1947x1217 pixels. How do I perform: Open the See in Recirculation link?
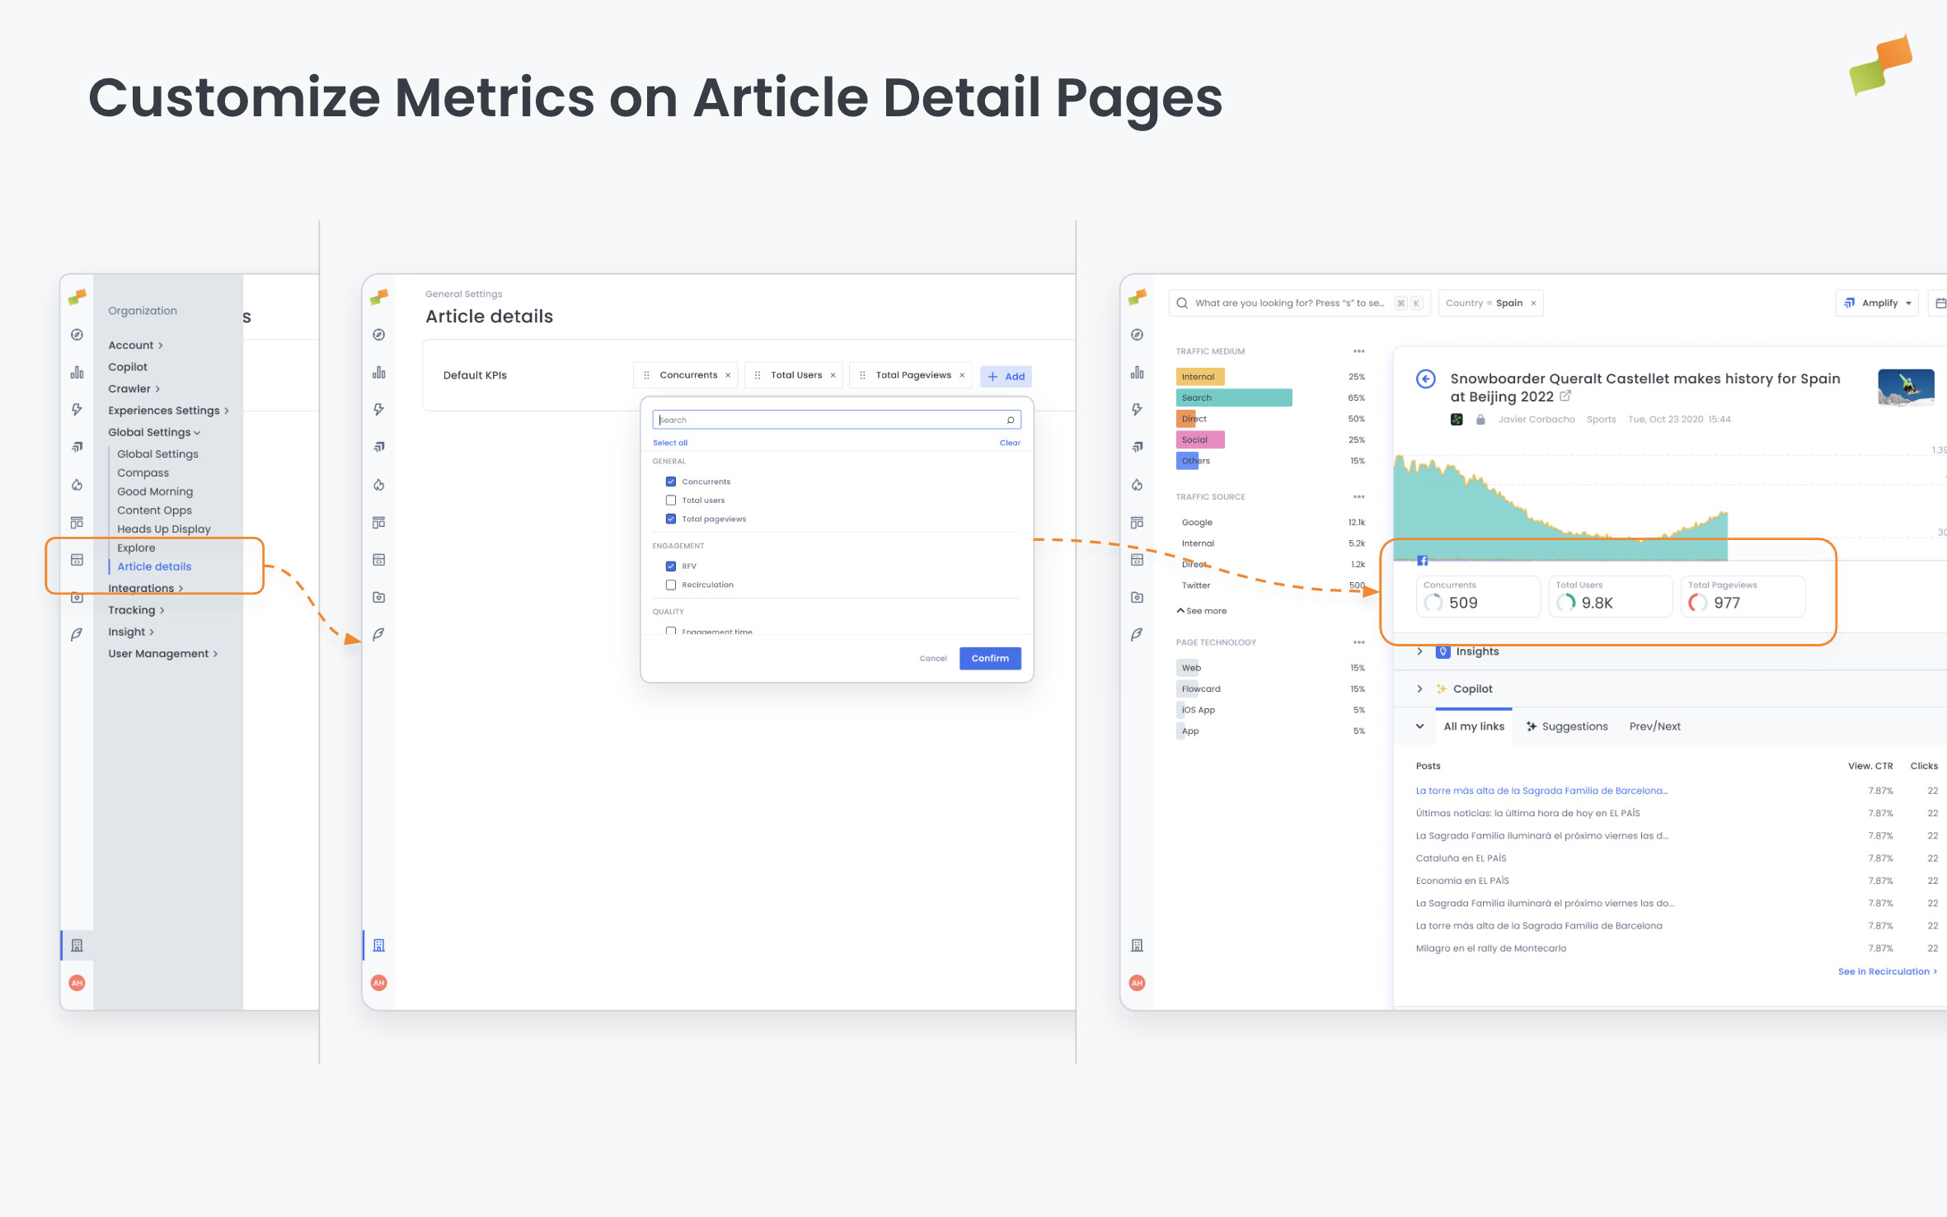pos(1884,971)
